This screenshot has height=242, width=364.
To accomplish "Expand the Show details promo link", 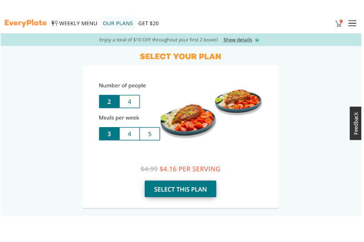I will [238, 40].
